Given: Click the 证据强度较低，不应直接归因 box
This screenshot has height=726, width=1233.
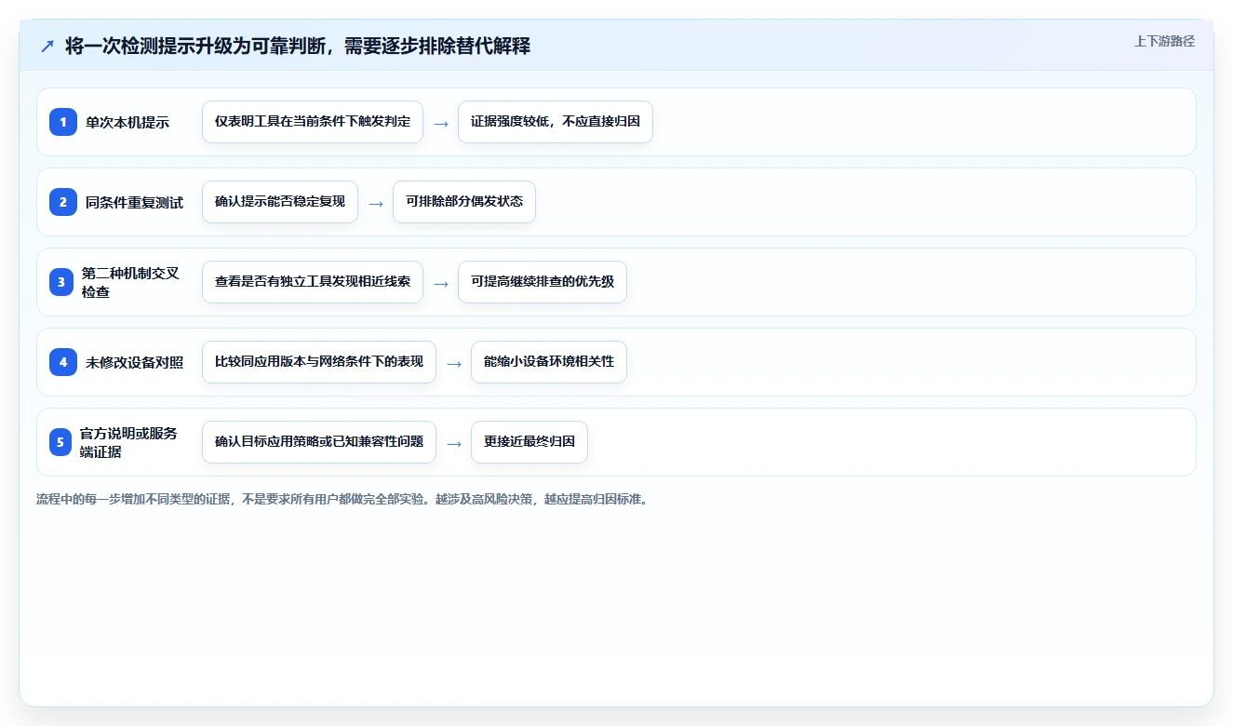Looking at the screenshot, I should click(x=556, y=122).
